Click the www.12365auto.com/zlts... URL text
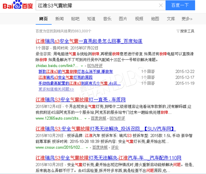Screen dimensions: 206x174 [x=59, y=118]
